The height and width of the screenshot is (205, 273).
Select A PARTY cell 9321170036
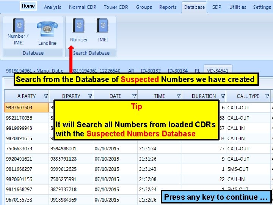pos(27,118)
